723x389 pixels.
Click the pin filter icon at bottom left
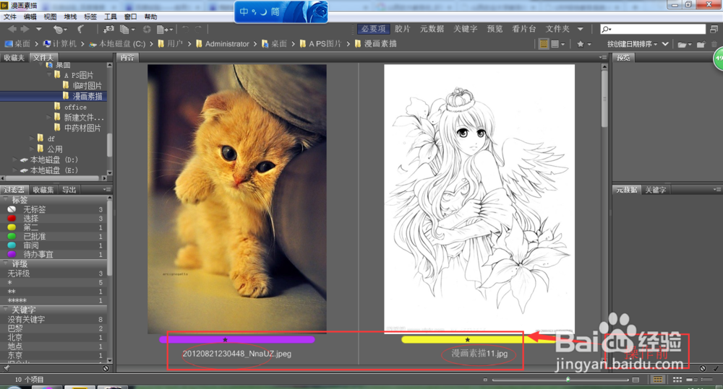point(7,368)
